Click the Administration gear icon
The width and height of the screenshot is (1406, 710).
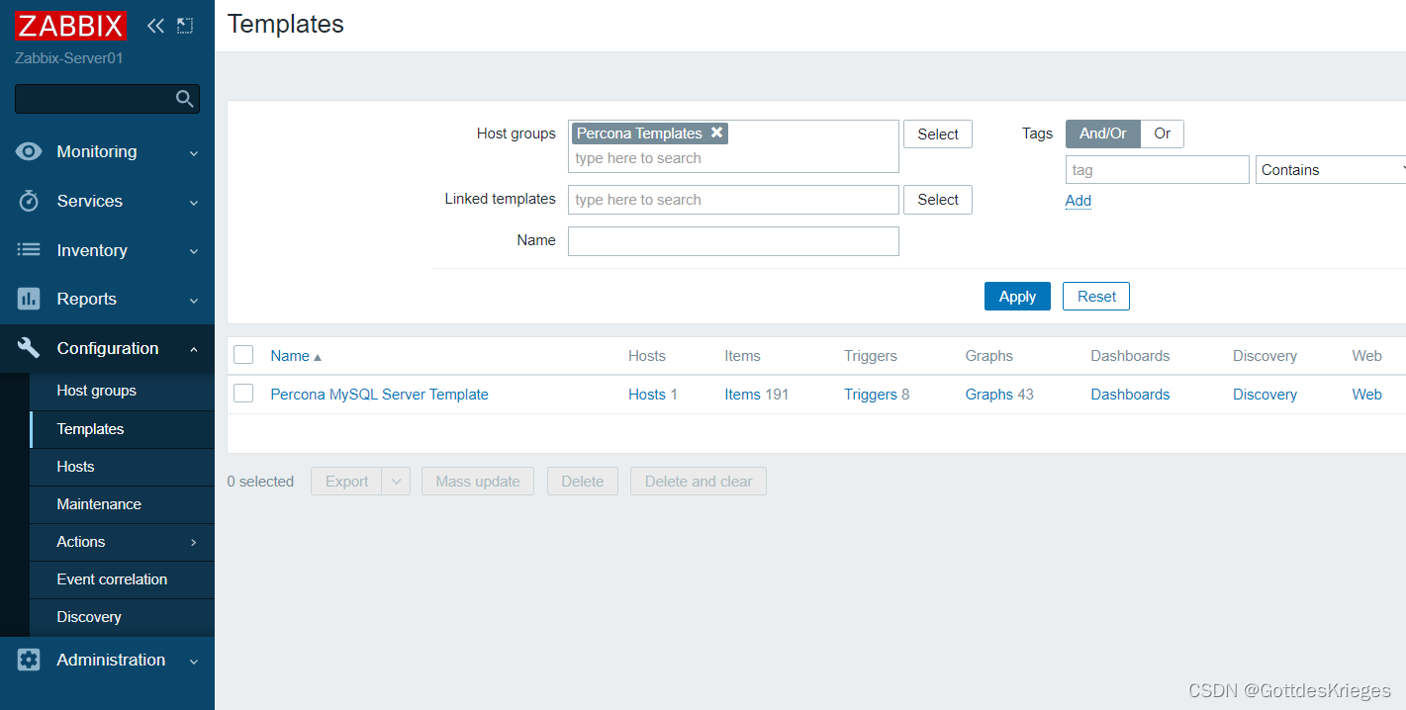click(x=29, y=660)
